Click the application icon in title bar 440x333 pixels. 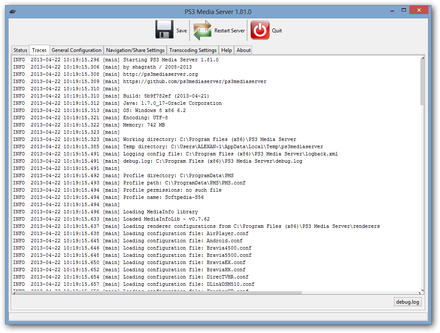(x=13, y=12)
